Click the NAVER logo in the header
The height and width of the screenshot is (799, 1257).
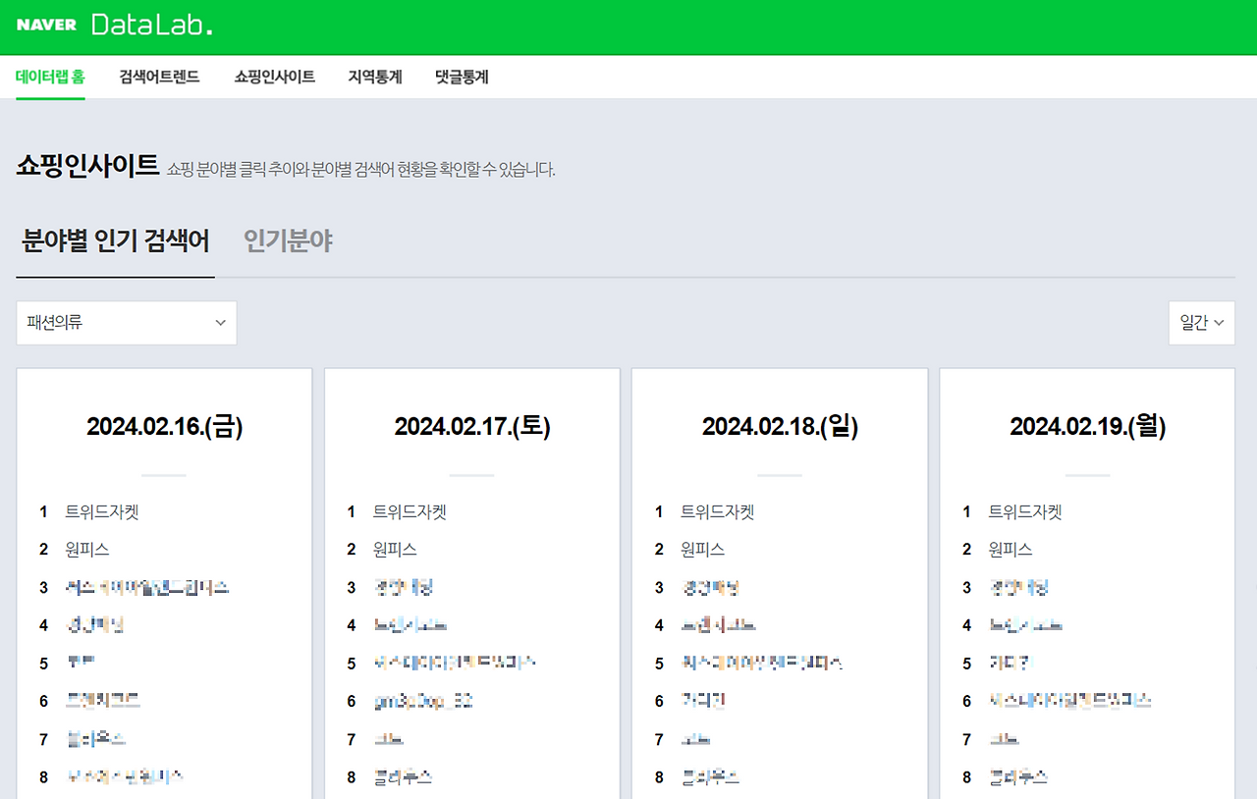(x=46, y=26)
